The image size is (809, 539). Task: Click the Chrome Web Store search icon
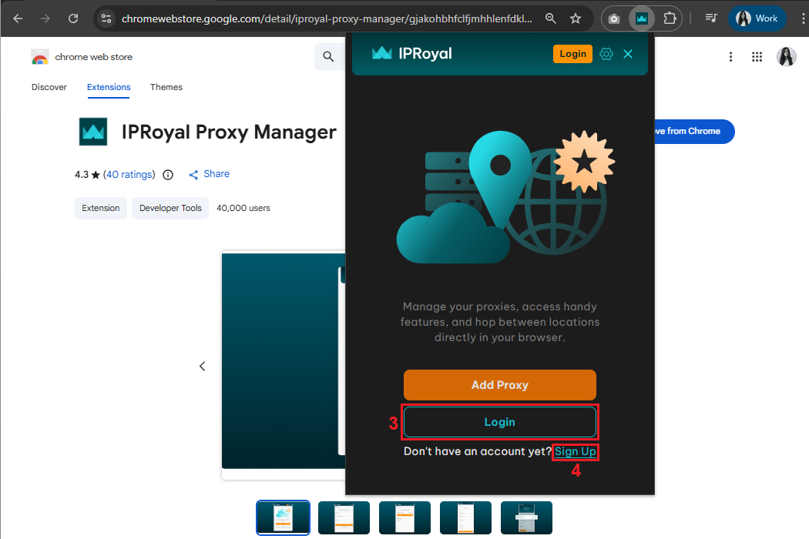[x=329, y=57]
